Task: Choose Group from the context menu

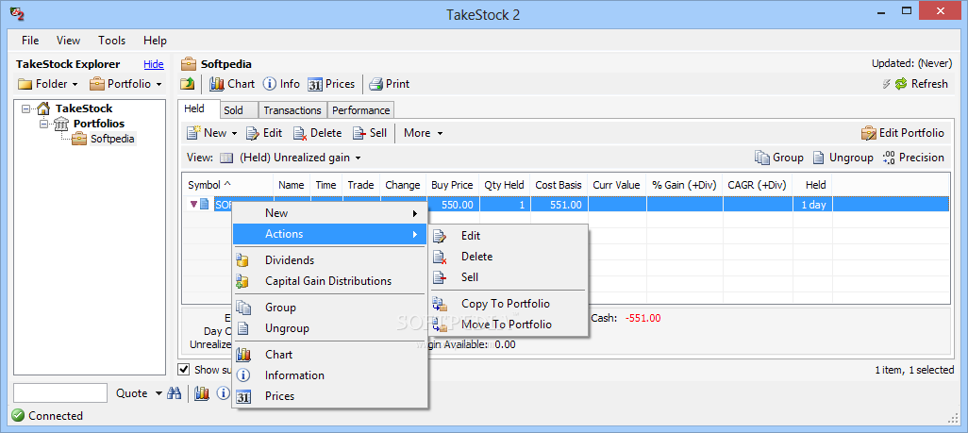Action: pos(329,307)
